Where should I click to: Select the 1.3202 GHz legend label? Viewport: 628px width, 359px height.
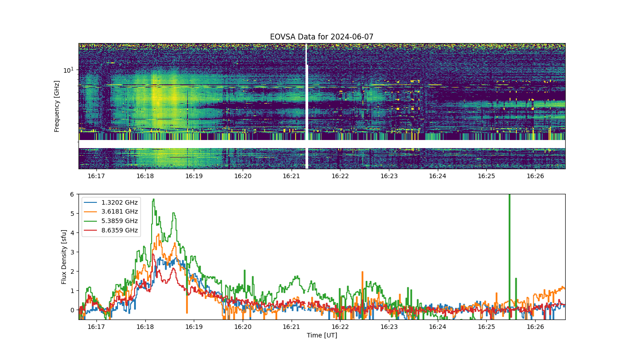pyautogui.click(x=120, y=202)
